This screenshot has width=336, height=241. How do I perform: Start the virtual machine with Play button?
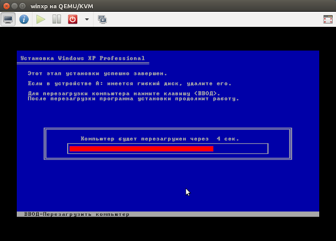pyautogui.click(x=40, y=19)
